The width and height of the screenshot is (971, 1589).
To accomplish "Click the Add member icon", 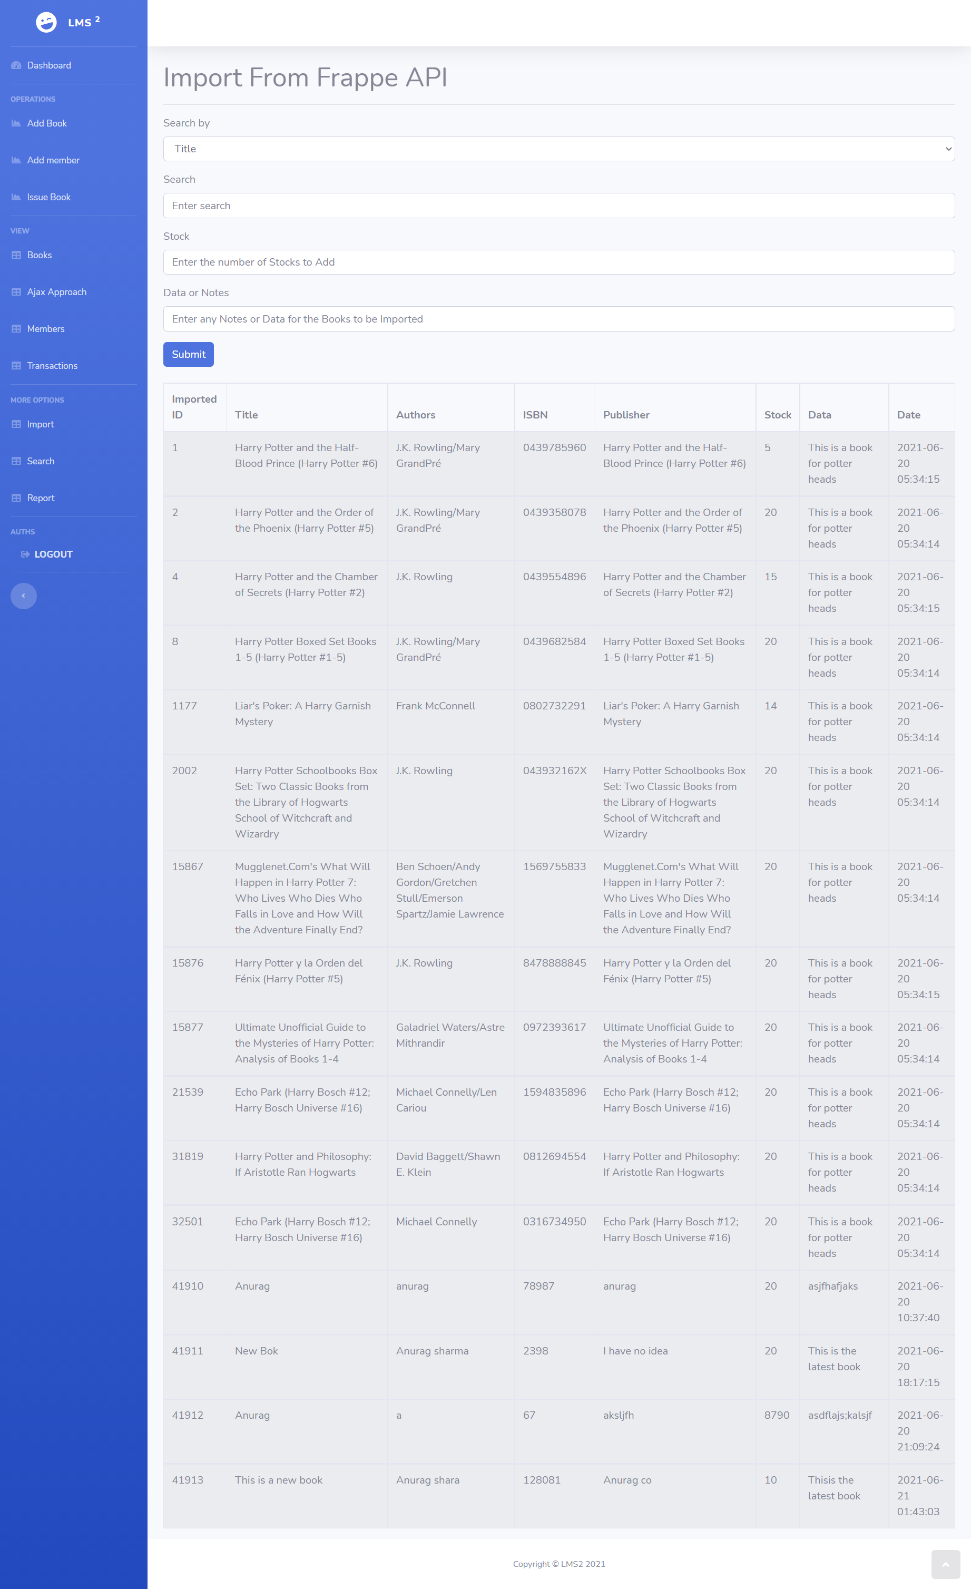I will coord(16,159).
